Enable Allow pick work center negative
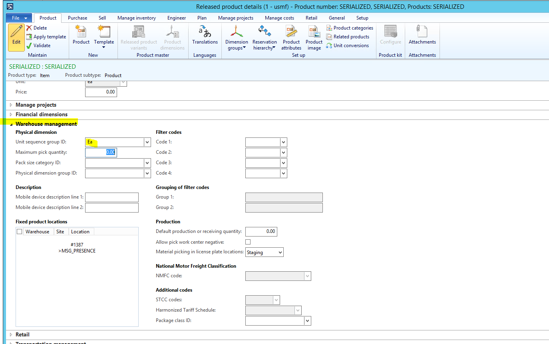 pyautogui.click(x=248, y=242)
